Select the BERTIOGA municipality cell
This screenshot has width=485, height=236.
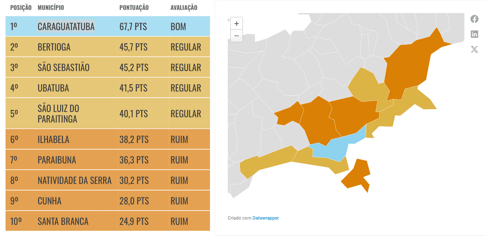[54, 47]
